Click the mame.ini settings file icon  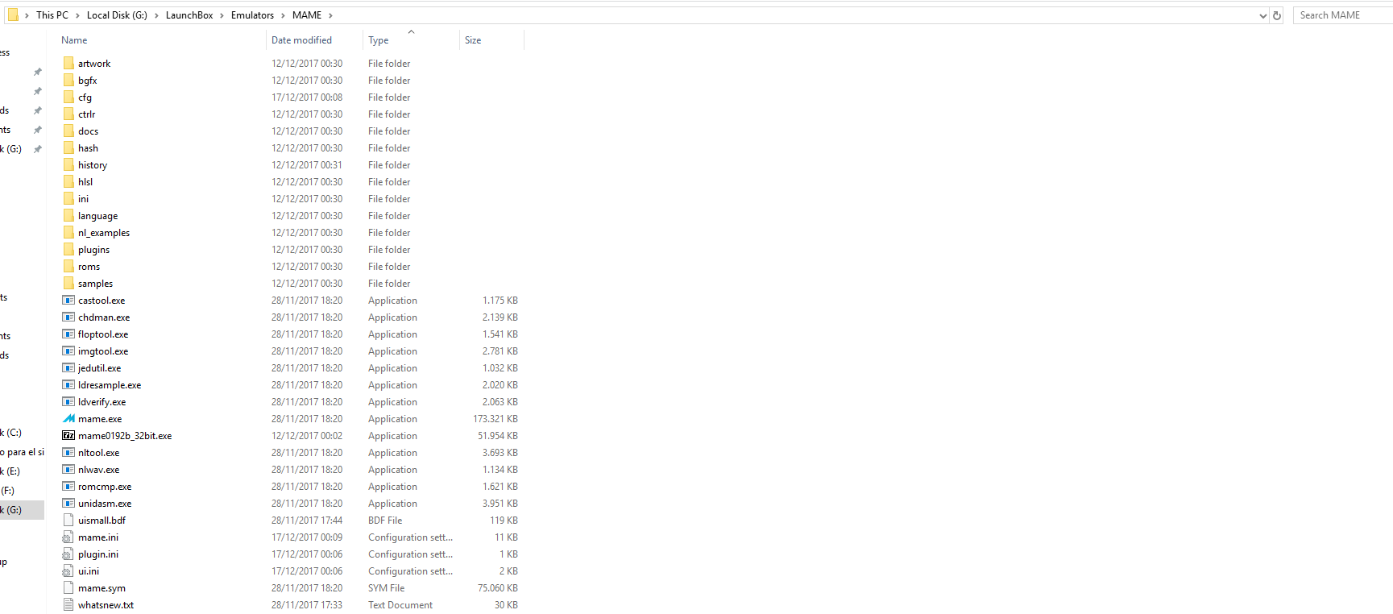pyautogui.click(x=68, y=537)
